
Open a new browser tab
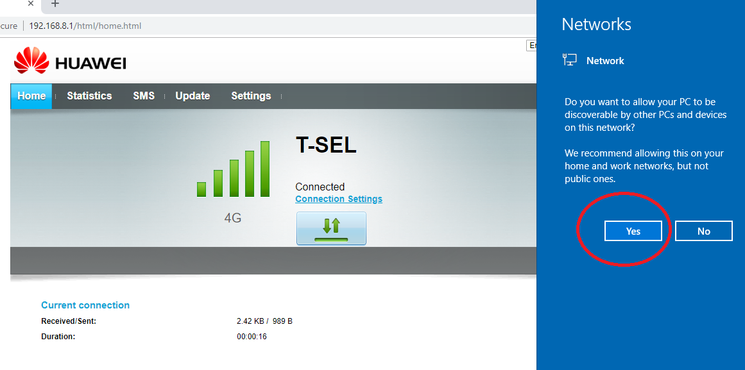coord(55,4)
